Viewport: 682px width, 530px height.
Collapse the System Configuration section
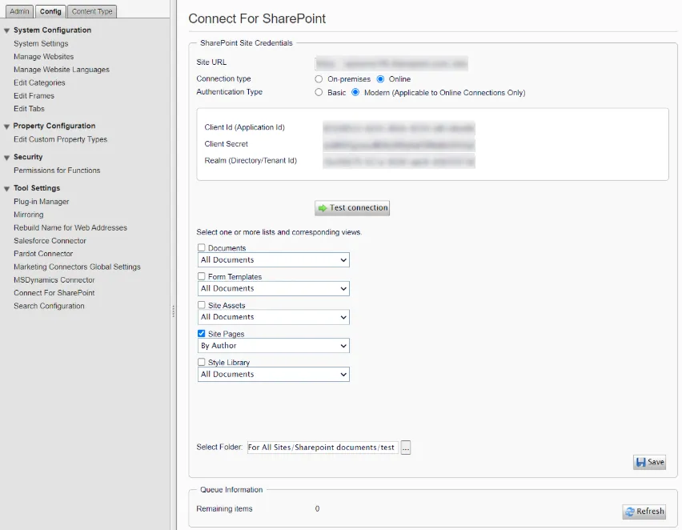click(x=7, y=30)
